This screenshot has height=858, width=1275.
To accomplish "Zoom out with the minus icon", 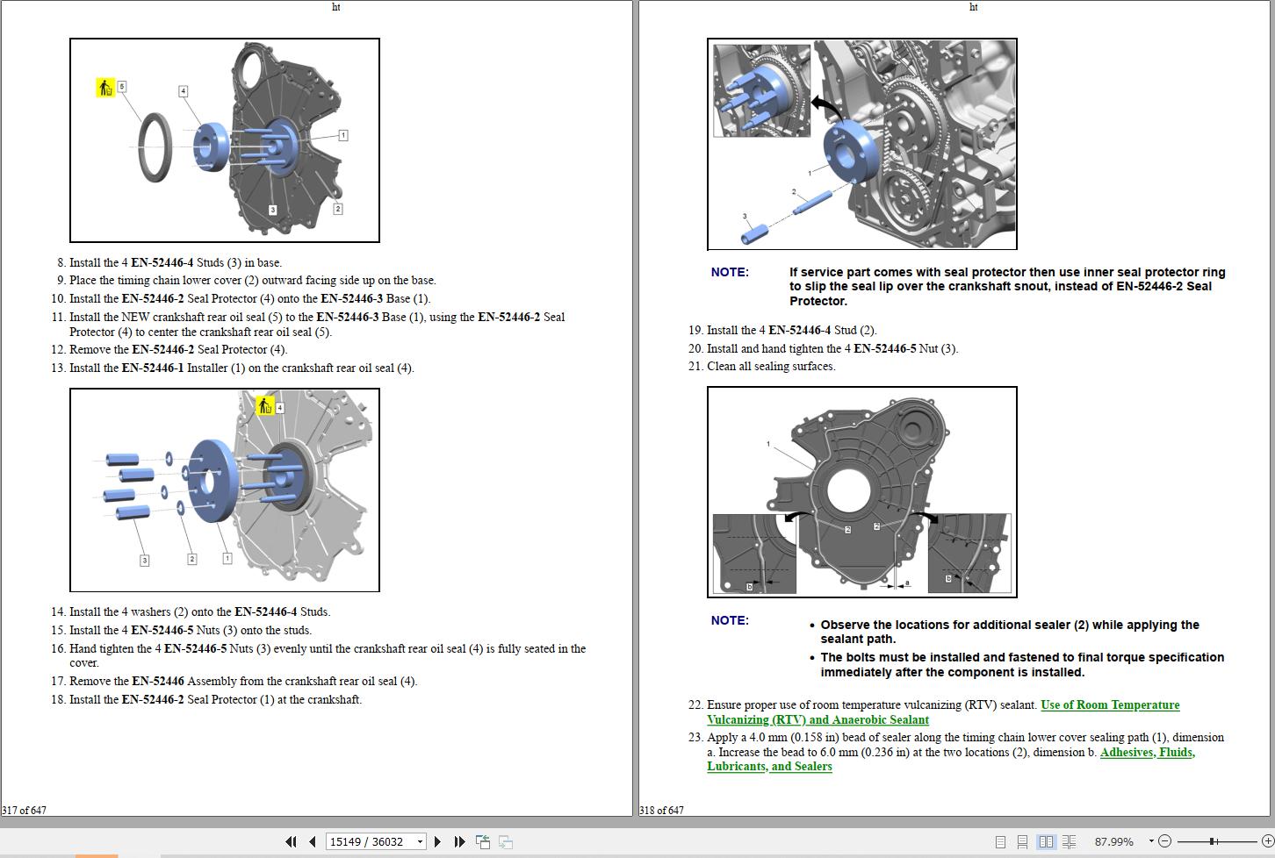I will coord(1164,841).
